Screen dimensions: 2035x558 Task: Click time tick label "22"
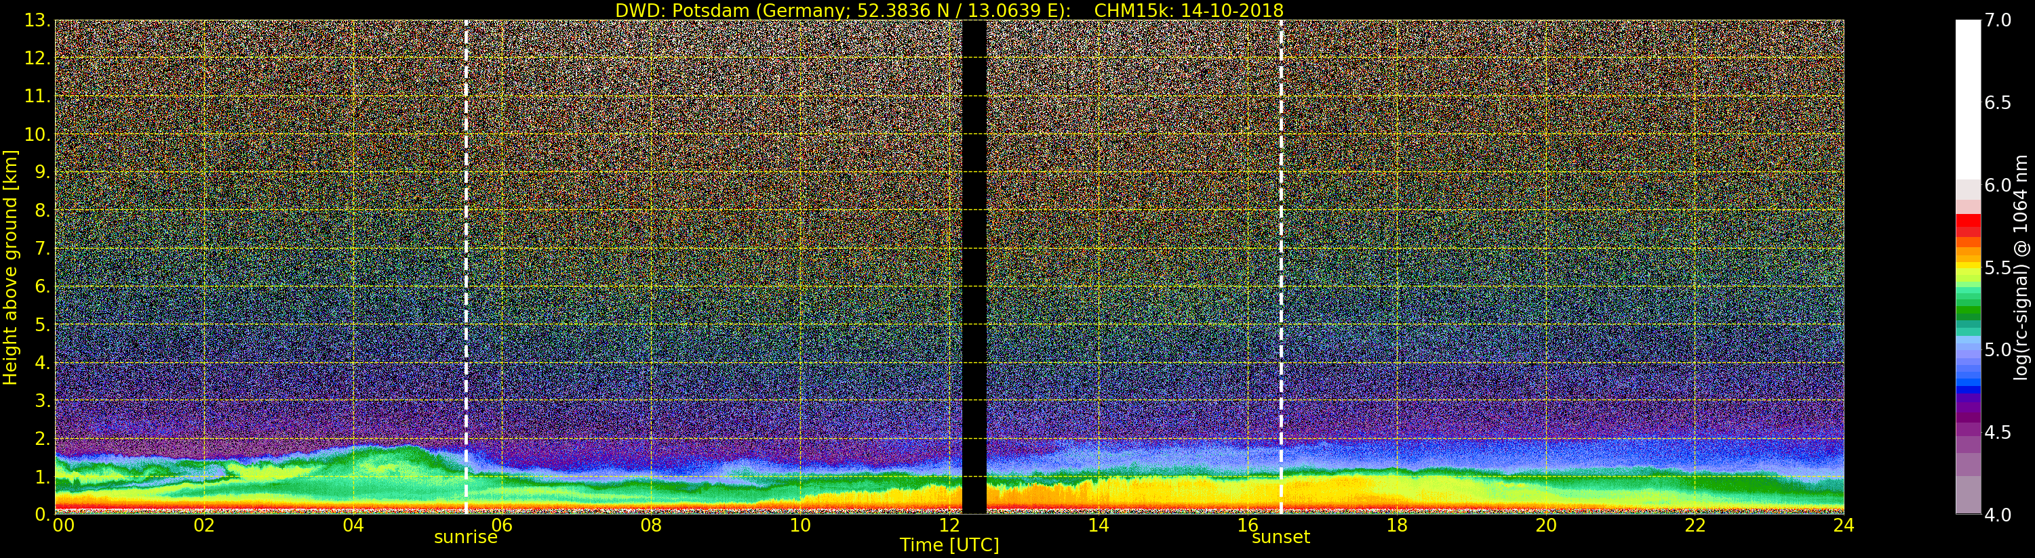[x=1695, y=525]
